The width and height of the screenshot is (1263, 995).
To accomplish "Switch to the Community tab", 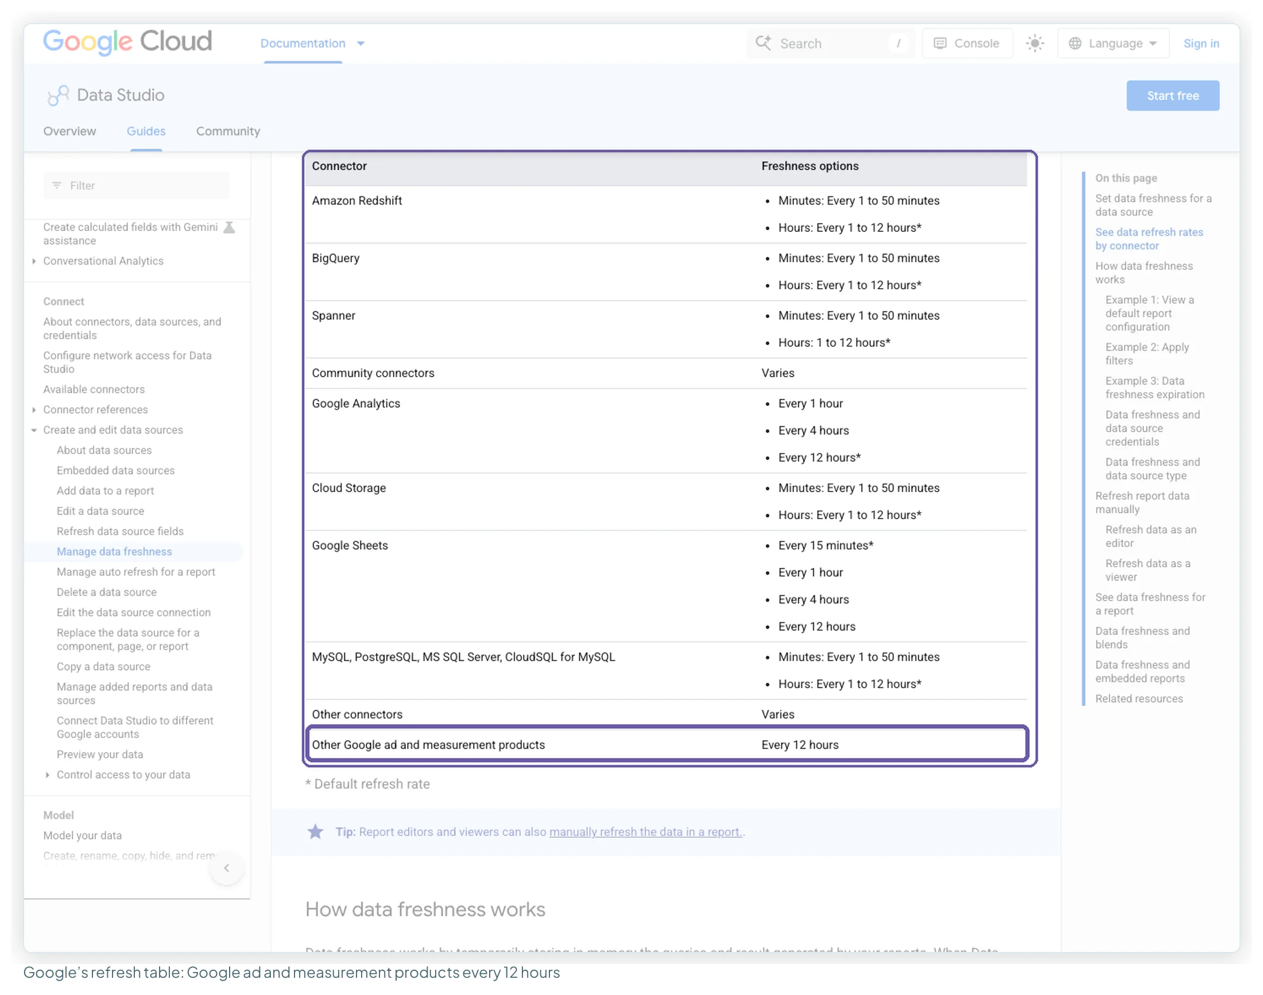I will tap(228, 131).
